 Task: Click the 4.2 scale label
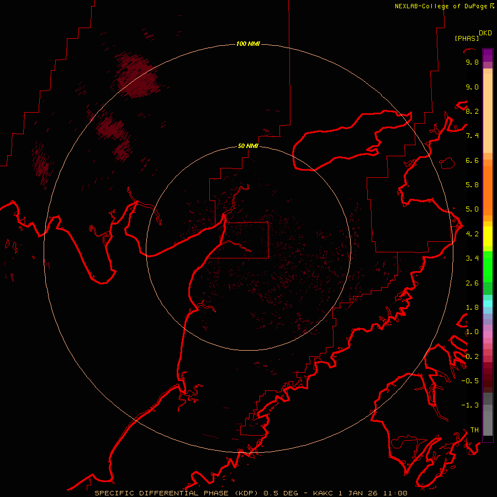click(x=472, y=234)
